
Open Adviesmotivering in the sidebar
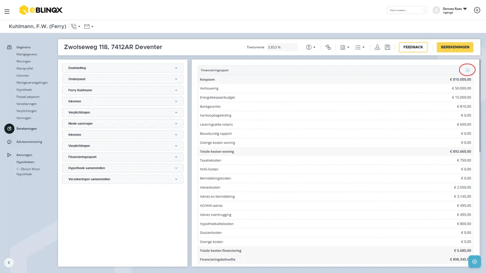(x=29, y=142)
